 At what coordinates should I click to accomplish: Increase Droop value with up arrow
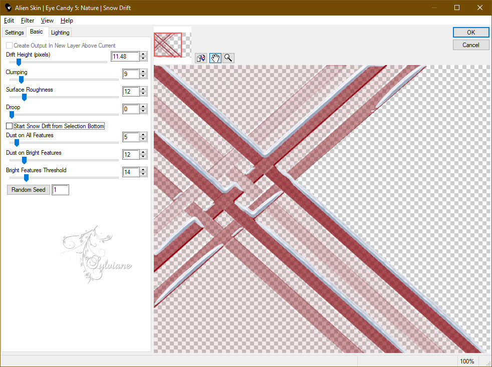[143, 107]
